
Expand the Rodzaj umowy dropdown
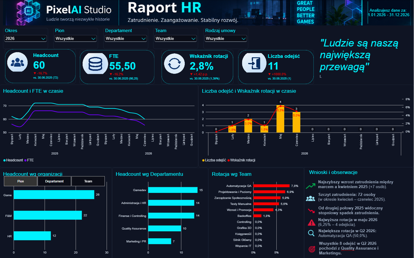[x=226, y=38]
